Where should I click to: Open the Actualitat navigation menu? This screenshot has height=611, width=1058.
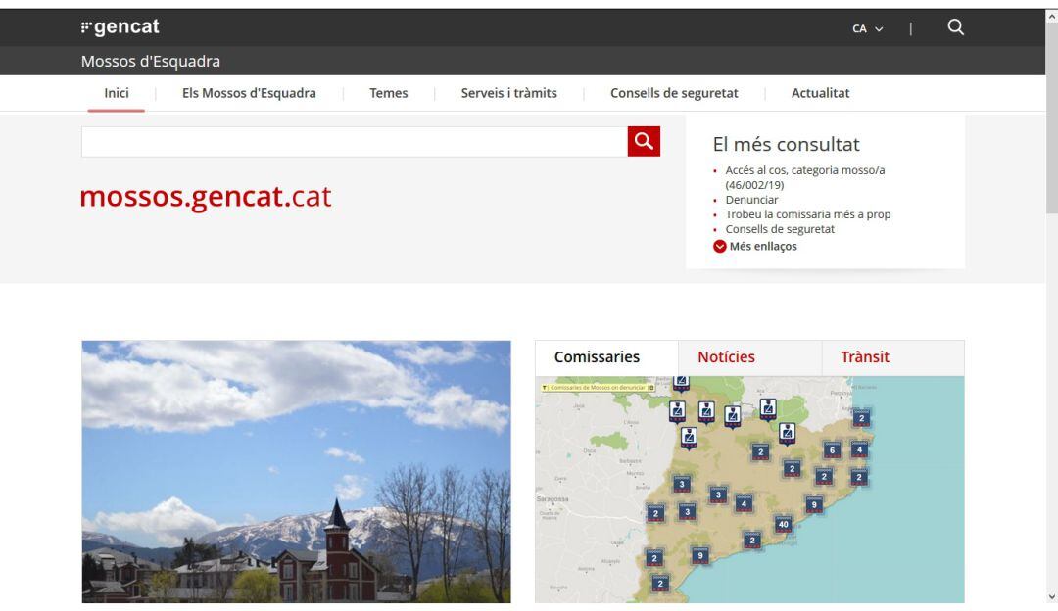pyautogui.click(x=820, y=93)
